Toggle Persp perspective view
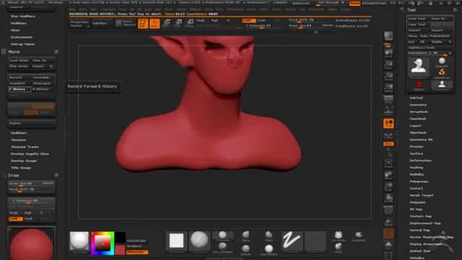Screen dimensions: 462x260 [x=388, y=100]
